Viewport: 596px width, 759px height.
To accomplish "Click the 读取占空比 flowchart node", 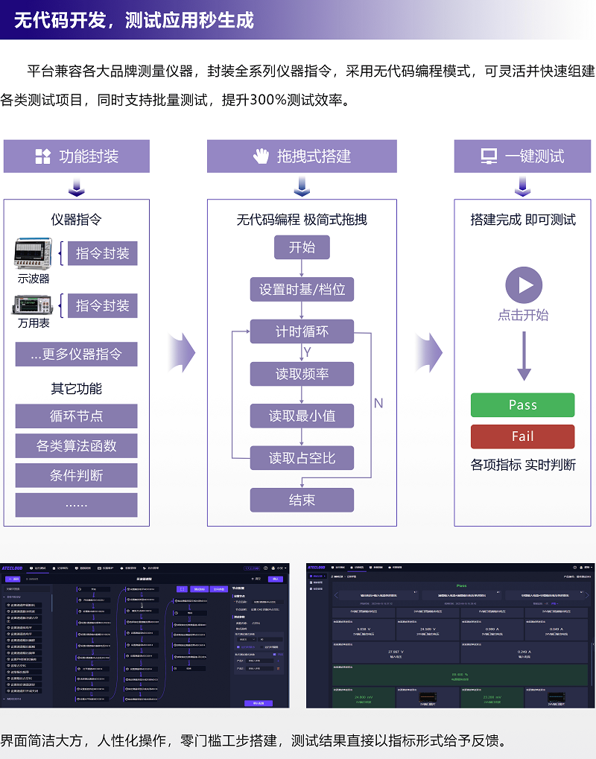I will click(302, 458).
